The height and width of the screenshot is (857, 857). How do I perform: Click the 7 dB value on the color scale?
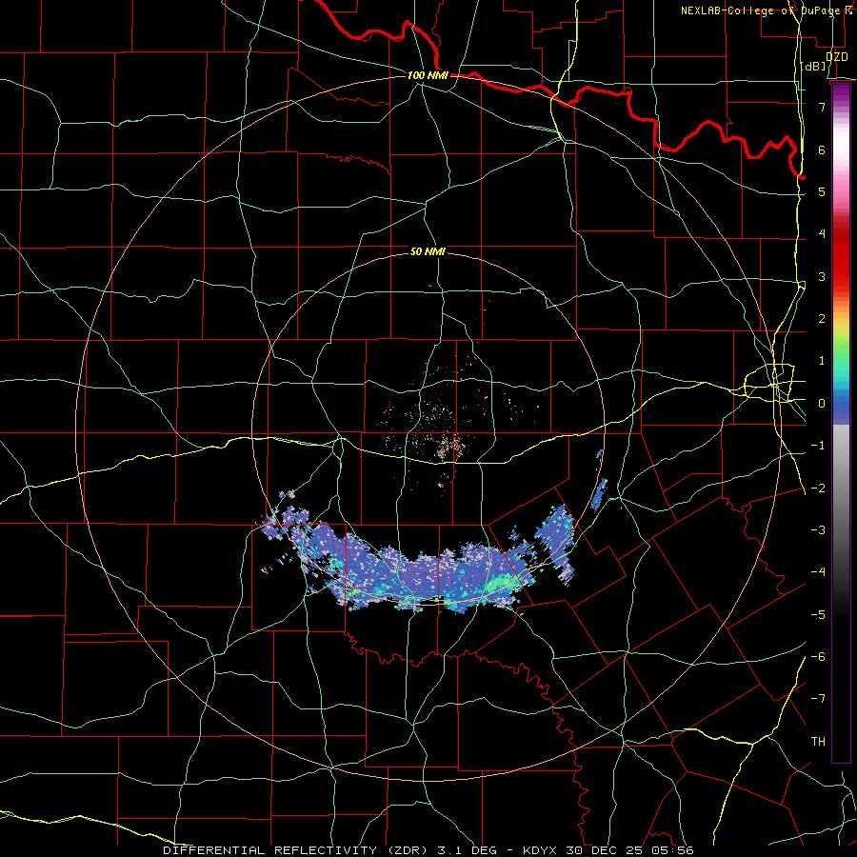[822, 107]
